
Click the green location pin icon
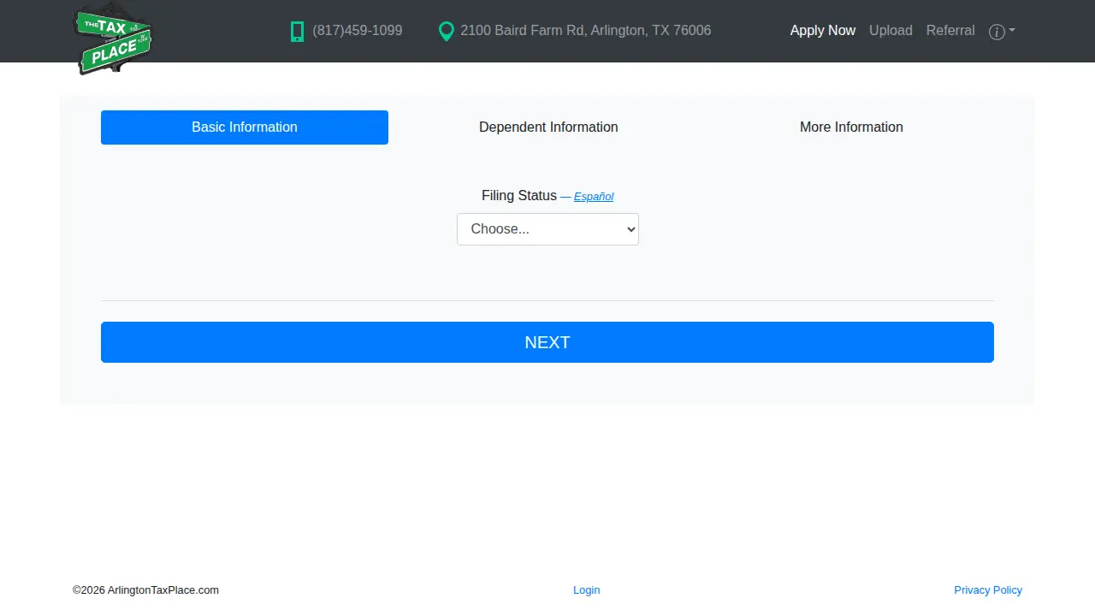click(446, 32)
